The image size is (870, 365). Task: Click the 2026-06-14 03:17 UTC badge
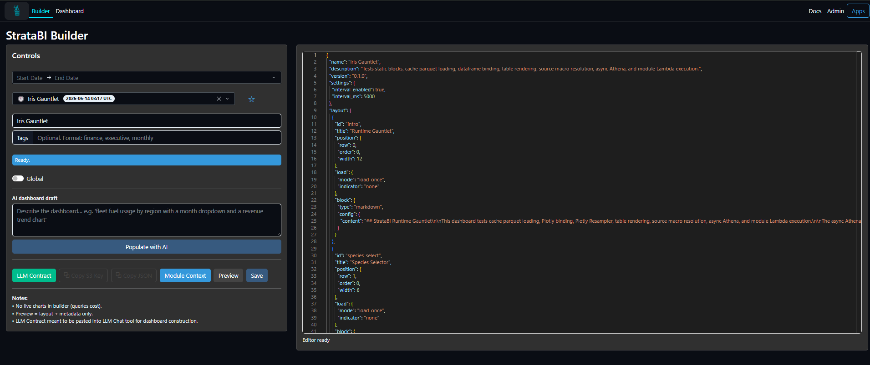pos(89,99)
